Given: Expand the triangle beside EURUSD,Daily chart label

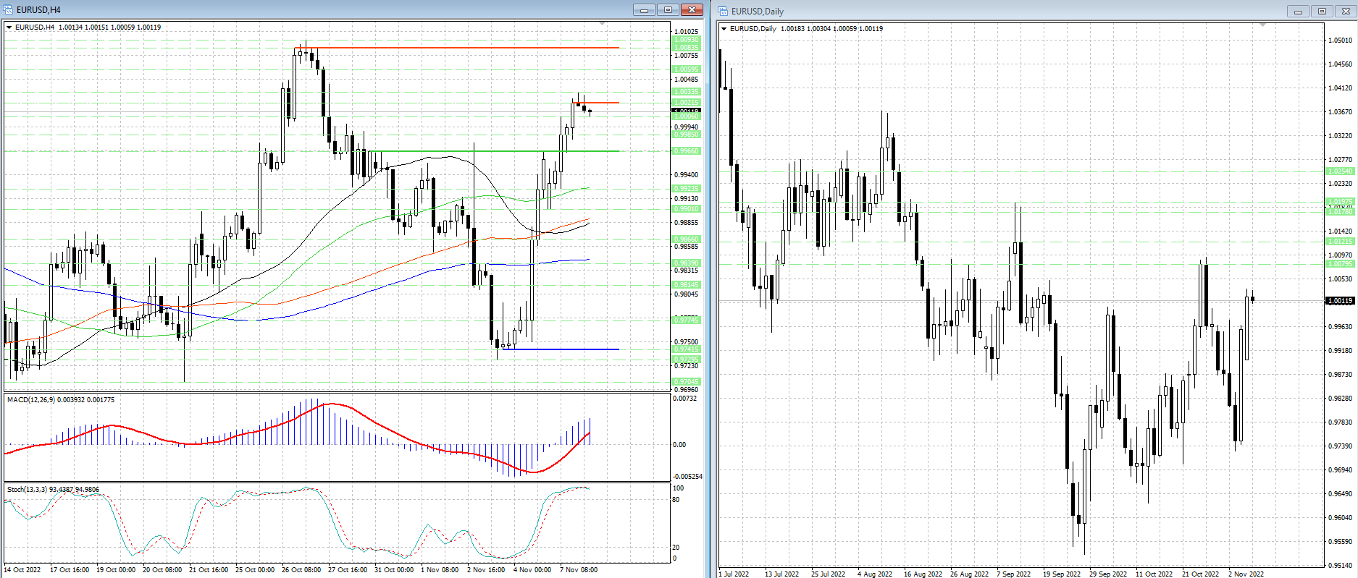Looking at the screenshot, I should point(724,29).
